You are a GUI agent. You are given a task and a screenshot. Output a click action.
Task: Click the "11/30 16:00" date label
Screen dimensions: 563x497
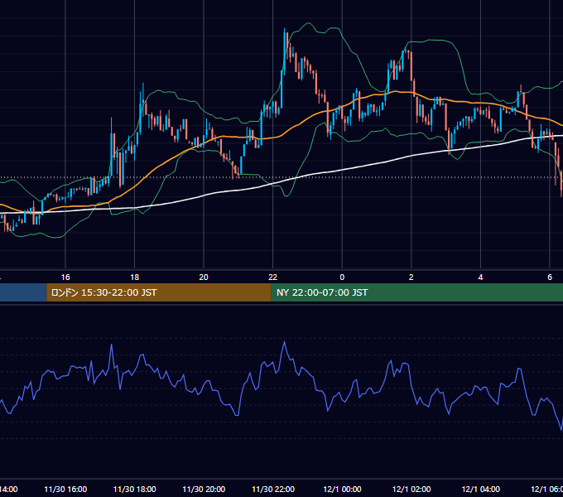65,489
